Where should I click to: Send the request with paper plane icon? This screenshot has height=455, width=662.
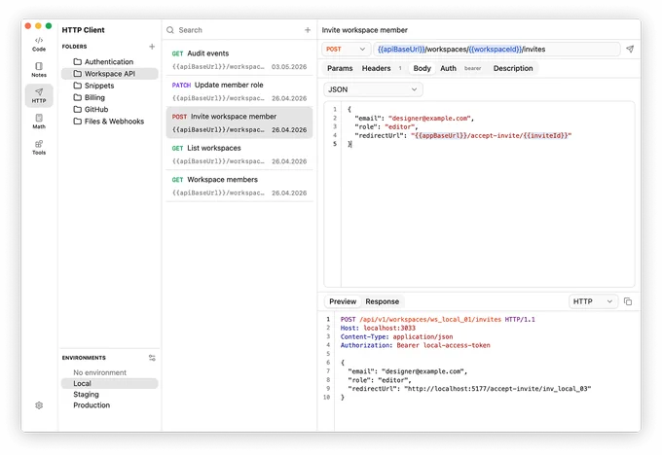point(630,49)
